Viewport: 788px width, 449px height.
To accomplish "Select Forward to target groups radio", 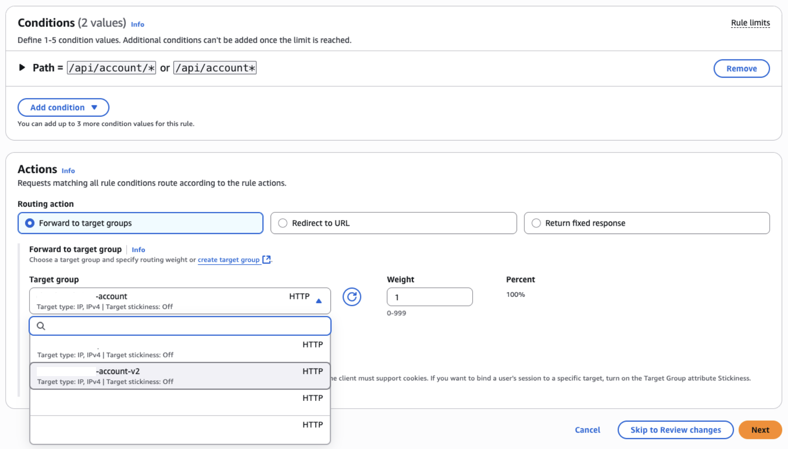I will [30, 223].
